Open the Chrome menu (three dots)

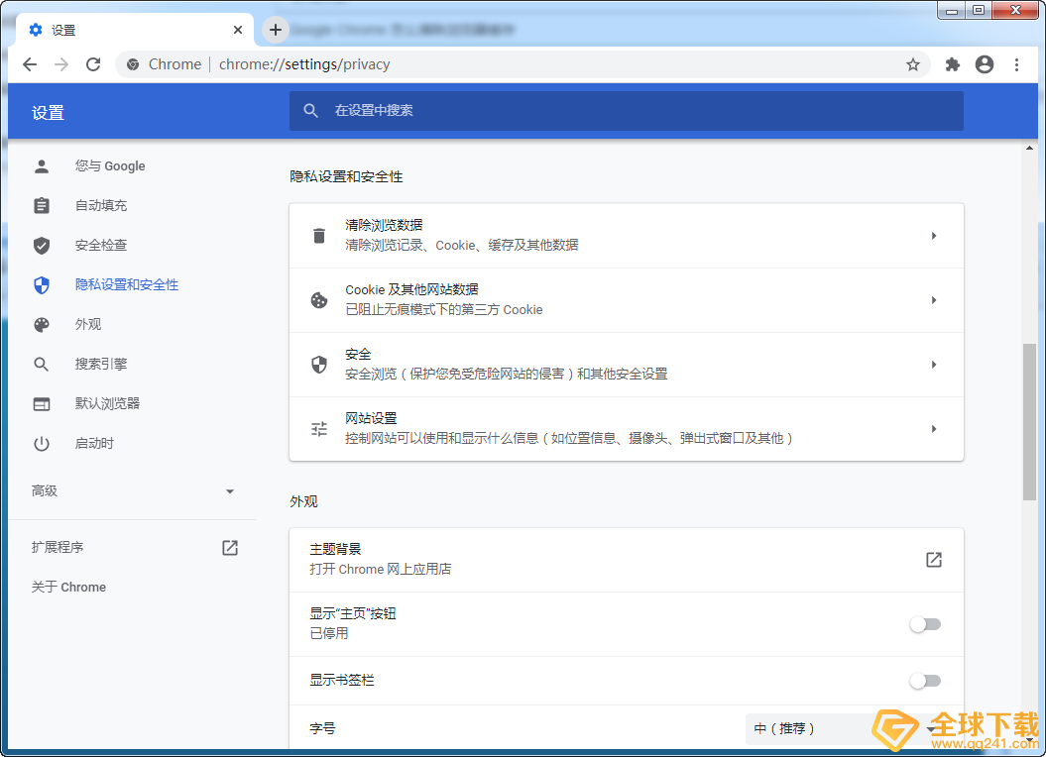click(x=1016, y=63)
